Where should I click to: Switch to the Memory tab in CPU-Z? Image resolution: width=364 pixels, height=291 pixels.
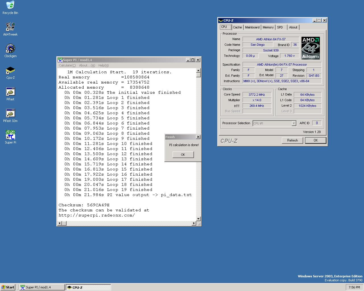tap(268, 27)
